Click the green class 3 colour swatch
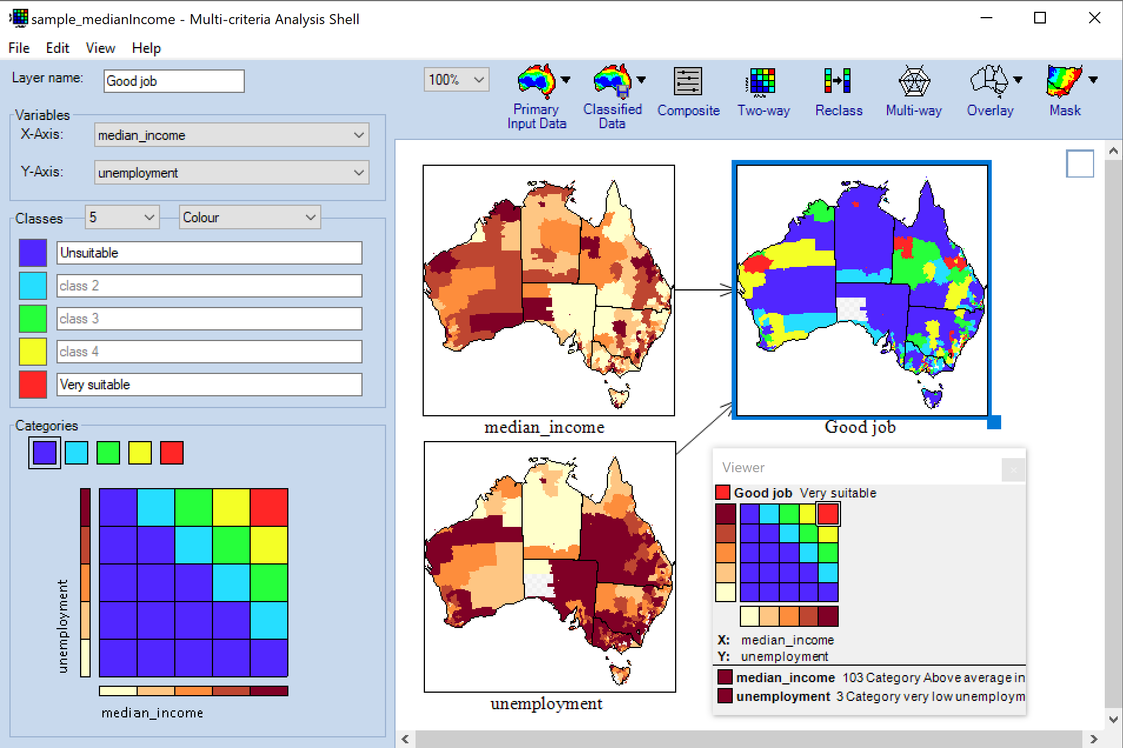 click(x=33, y=319)
